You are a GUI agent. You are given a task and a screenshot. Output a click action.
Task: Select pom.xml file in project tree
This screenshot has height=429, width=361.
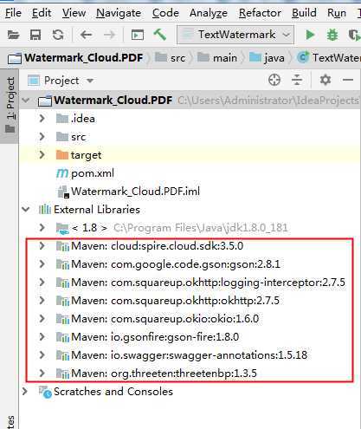(x=85, y=173)
